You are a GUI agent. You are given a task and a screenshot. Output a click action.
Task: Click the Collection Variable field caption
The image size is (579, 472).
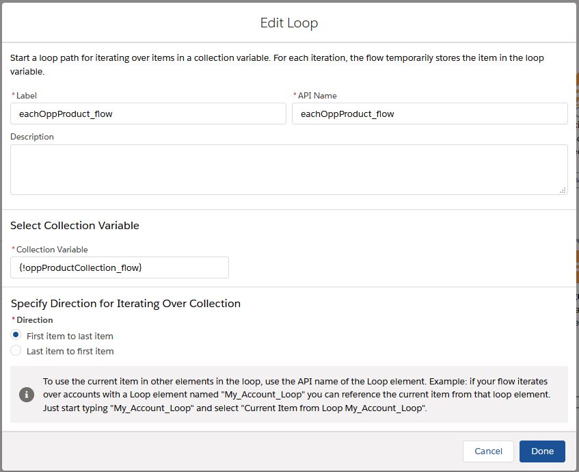coord(52,250)
